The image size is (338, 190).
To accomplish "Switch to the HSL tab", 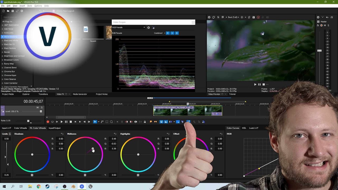I will [x=244, y=128].
